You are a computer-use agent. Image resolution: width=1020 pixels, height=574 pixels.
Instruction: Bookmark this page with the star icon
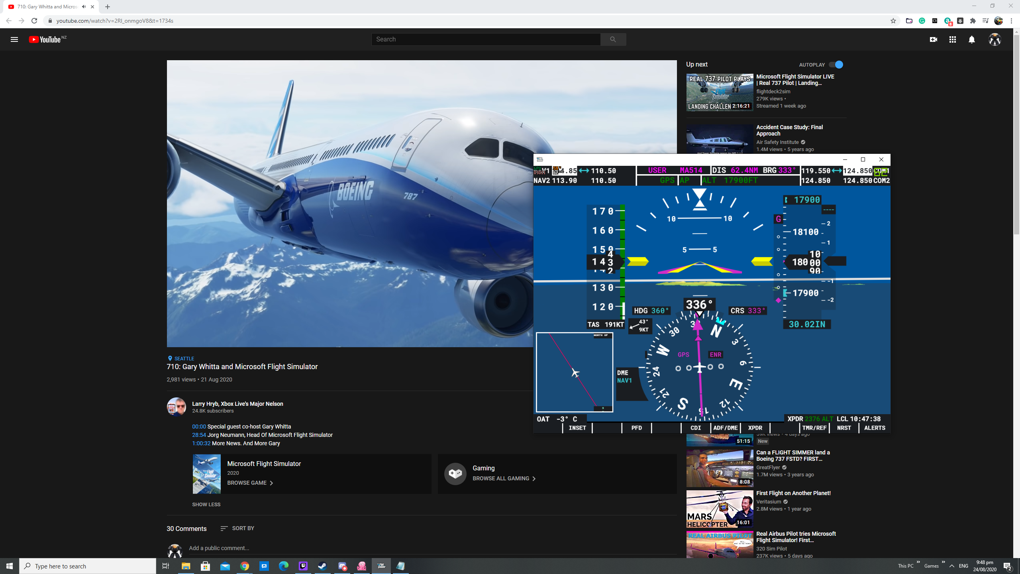click(893, 21)
